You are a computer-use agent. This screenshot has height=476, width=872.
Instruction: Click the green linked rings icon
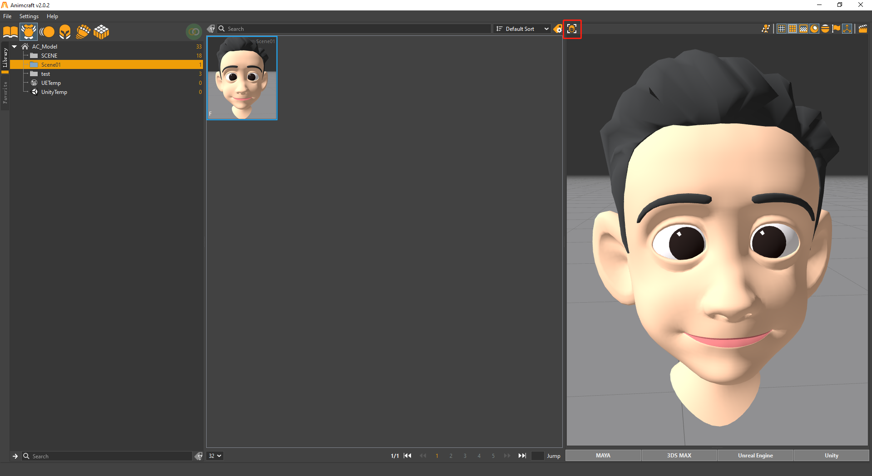coord(194,32)
